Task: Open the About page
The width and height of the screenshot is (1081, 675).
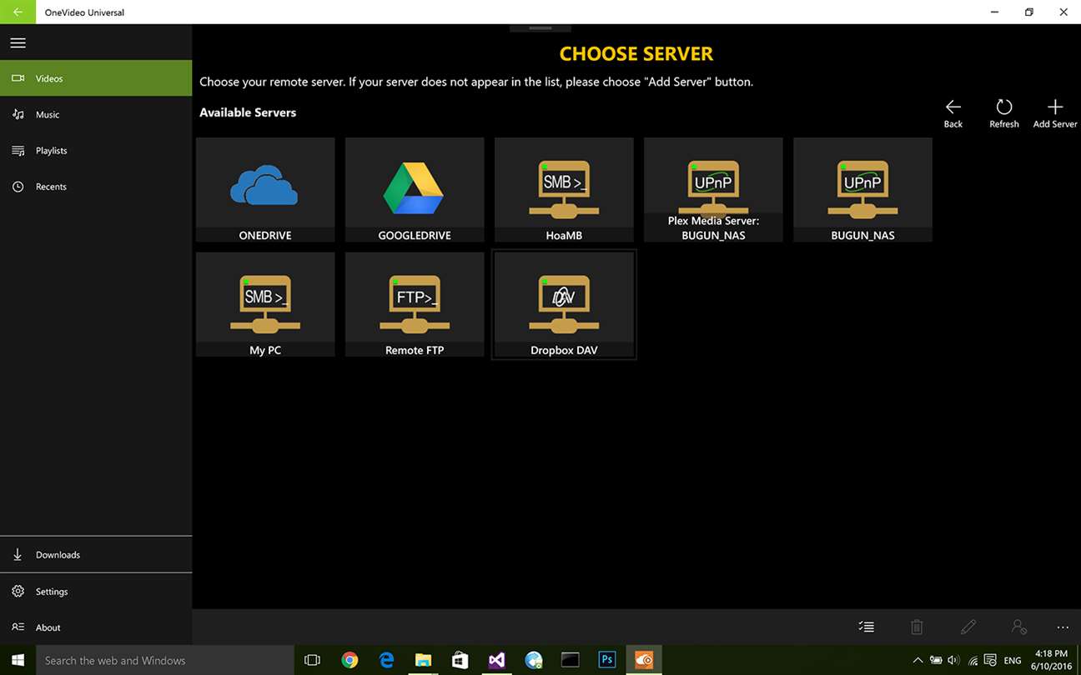Action: pos(96,627)
